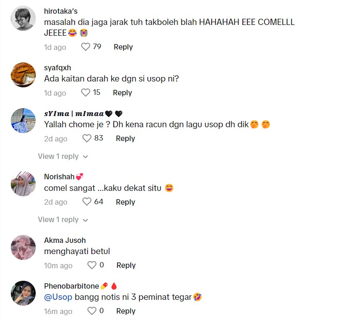Like the sYIma | mImaa comment
The width and height of the screenshot is (339, 319).
87,138
